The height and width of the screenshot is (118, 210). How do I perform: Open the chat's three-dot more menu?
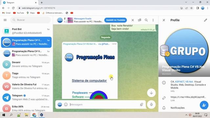tap(153, 20)
